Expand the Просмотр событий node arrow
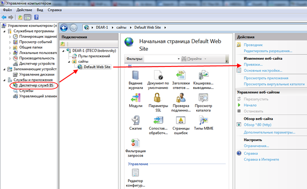The image size is (307, 189). point(10,42)
